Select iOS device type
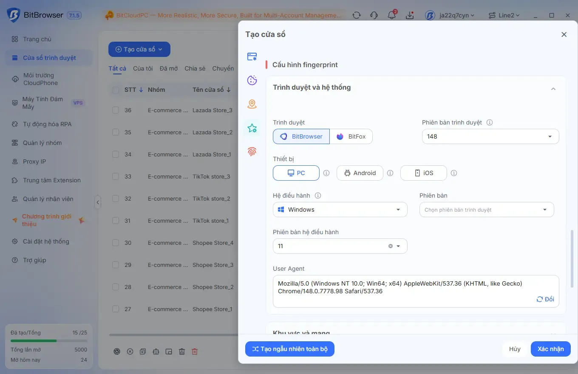The image size is (578, 374). [x=424, y=173]
